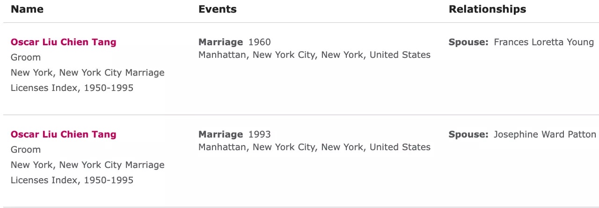The image size is (599, 208).
Task: Select the spouse name Frances Loretta Young
Action: pos(543,42)
